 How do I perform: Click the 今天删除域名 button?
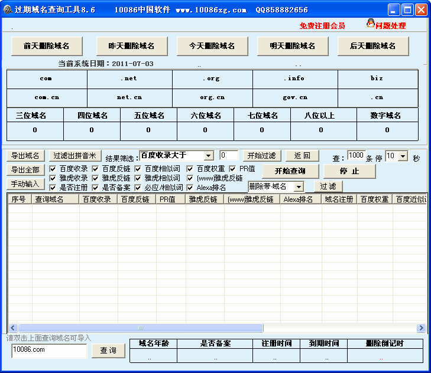pyautogui.click(x=212, y=46)
